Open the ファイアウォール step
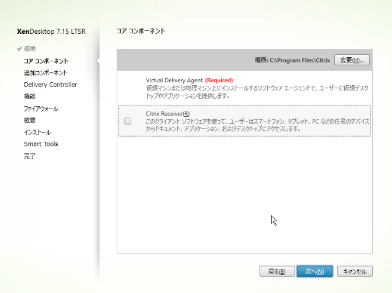 pos(41,109)
